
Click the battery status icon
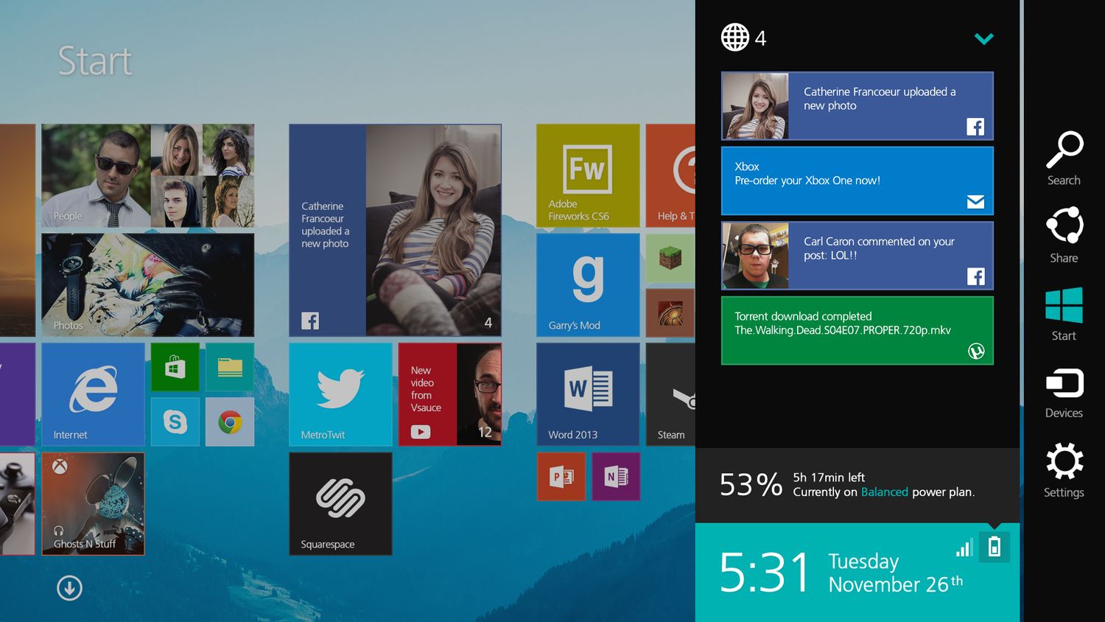[x=994, y=547]
